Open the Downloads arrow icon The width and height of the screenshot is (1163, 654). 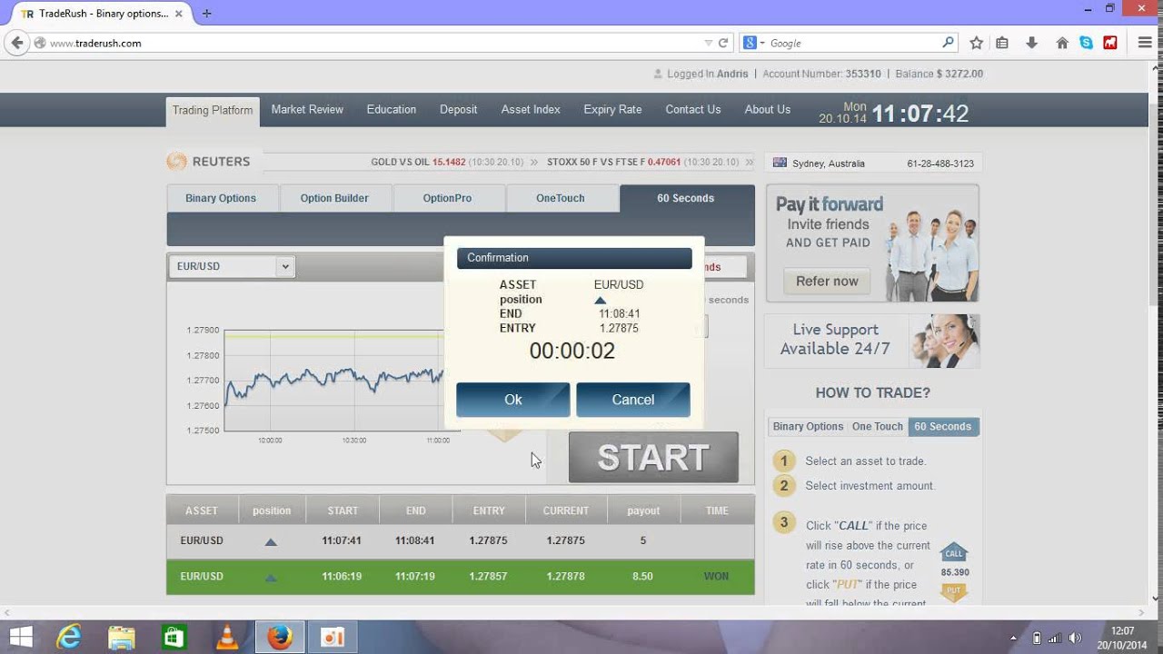pos(1031,43)
